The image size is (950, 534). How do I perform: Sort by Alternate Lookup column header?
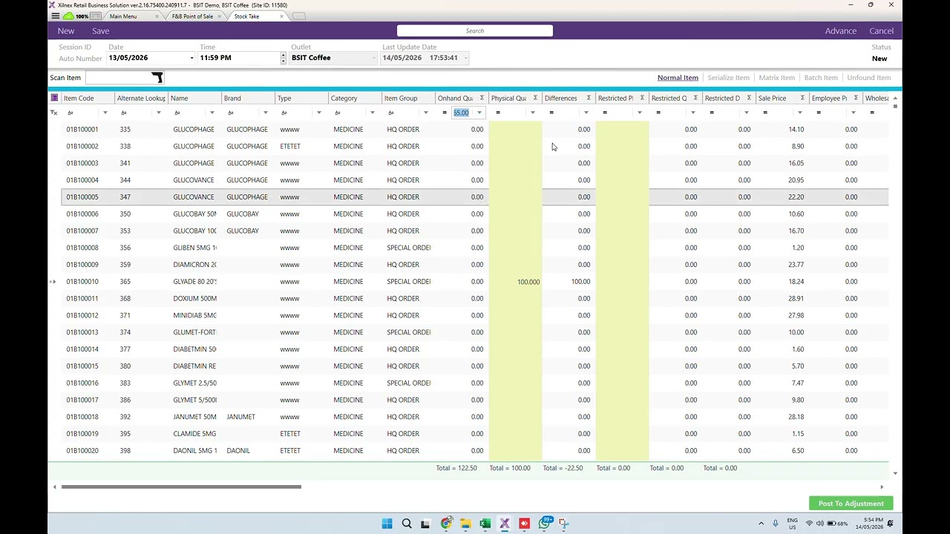click(x=141, y=98)
